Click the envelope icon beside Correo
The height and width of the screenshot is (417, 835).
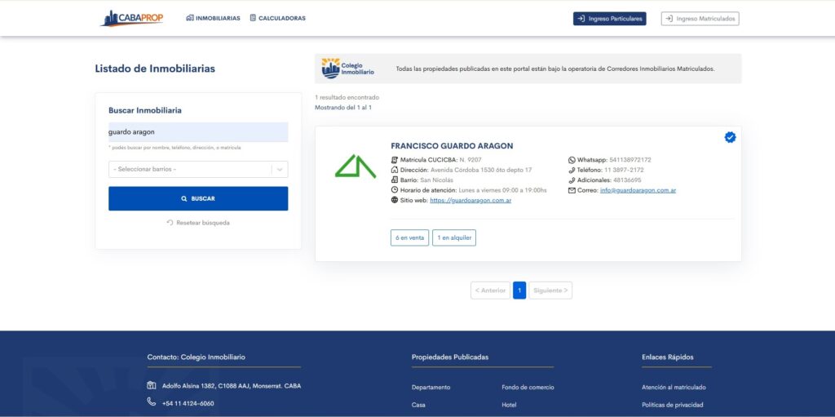(572, 190)
